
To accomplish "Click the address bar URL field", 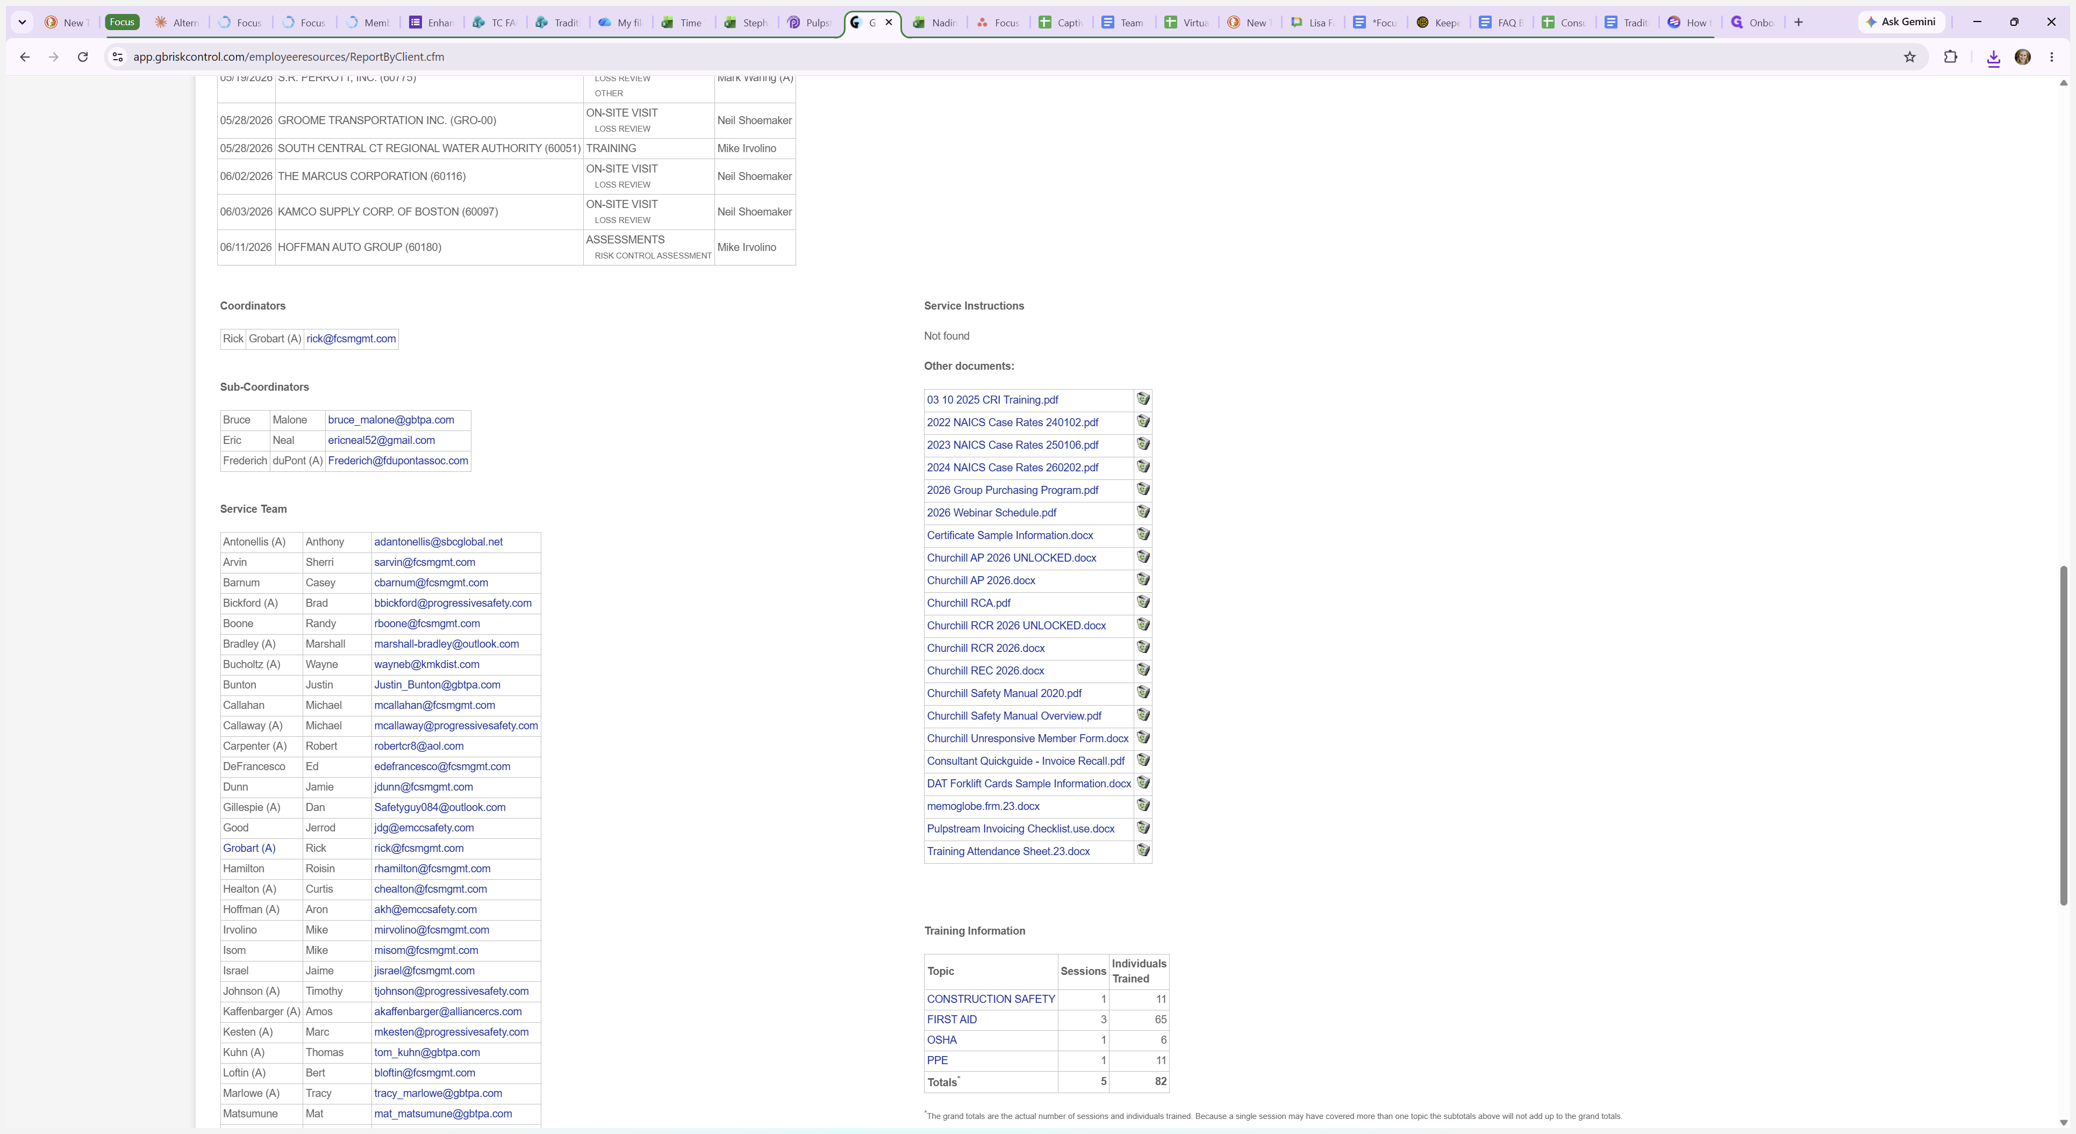I will tap(1007, 56).
